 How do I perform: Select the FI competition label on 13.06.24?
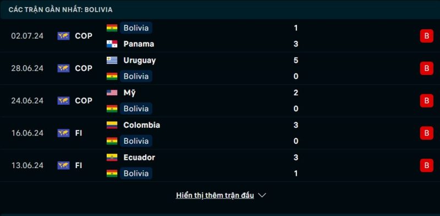click(79, 165)
